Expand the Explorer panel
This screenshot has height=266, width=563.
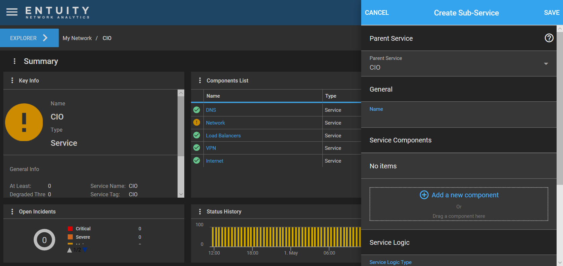[x=29, y=38]
